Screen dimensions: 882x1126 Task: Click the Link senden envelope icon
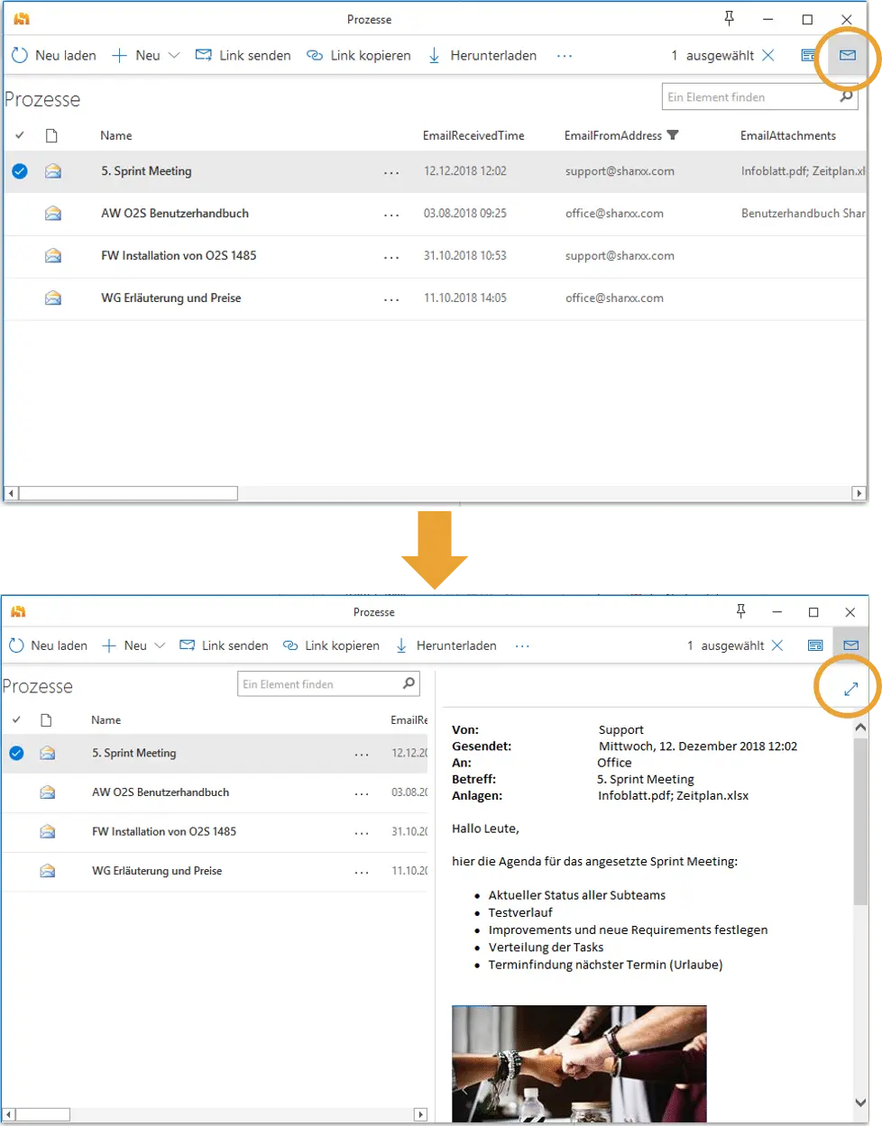pos(202,55)
